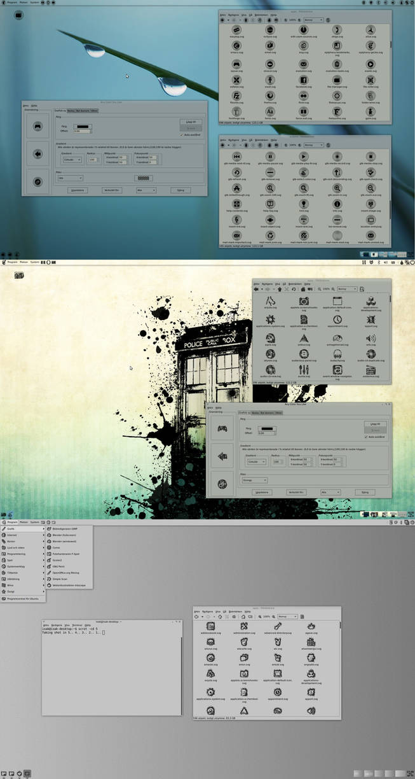Image resolution: width=415 pixels, height=779 pixels.
Task: Click gamepad sidebar icon in TARDIS desktop dialog
Action: click(x=222, y=428)
